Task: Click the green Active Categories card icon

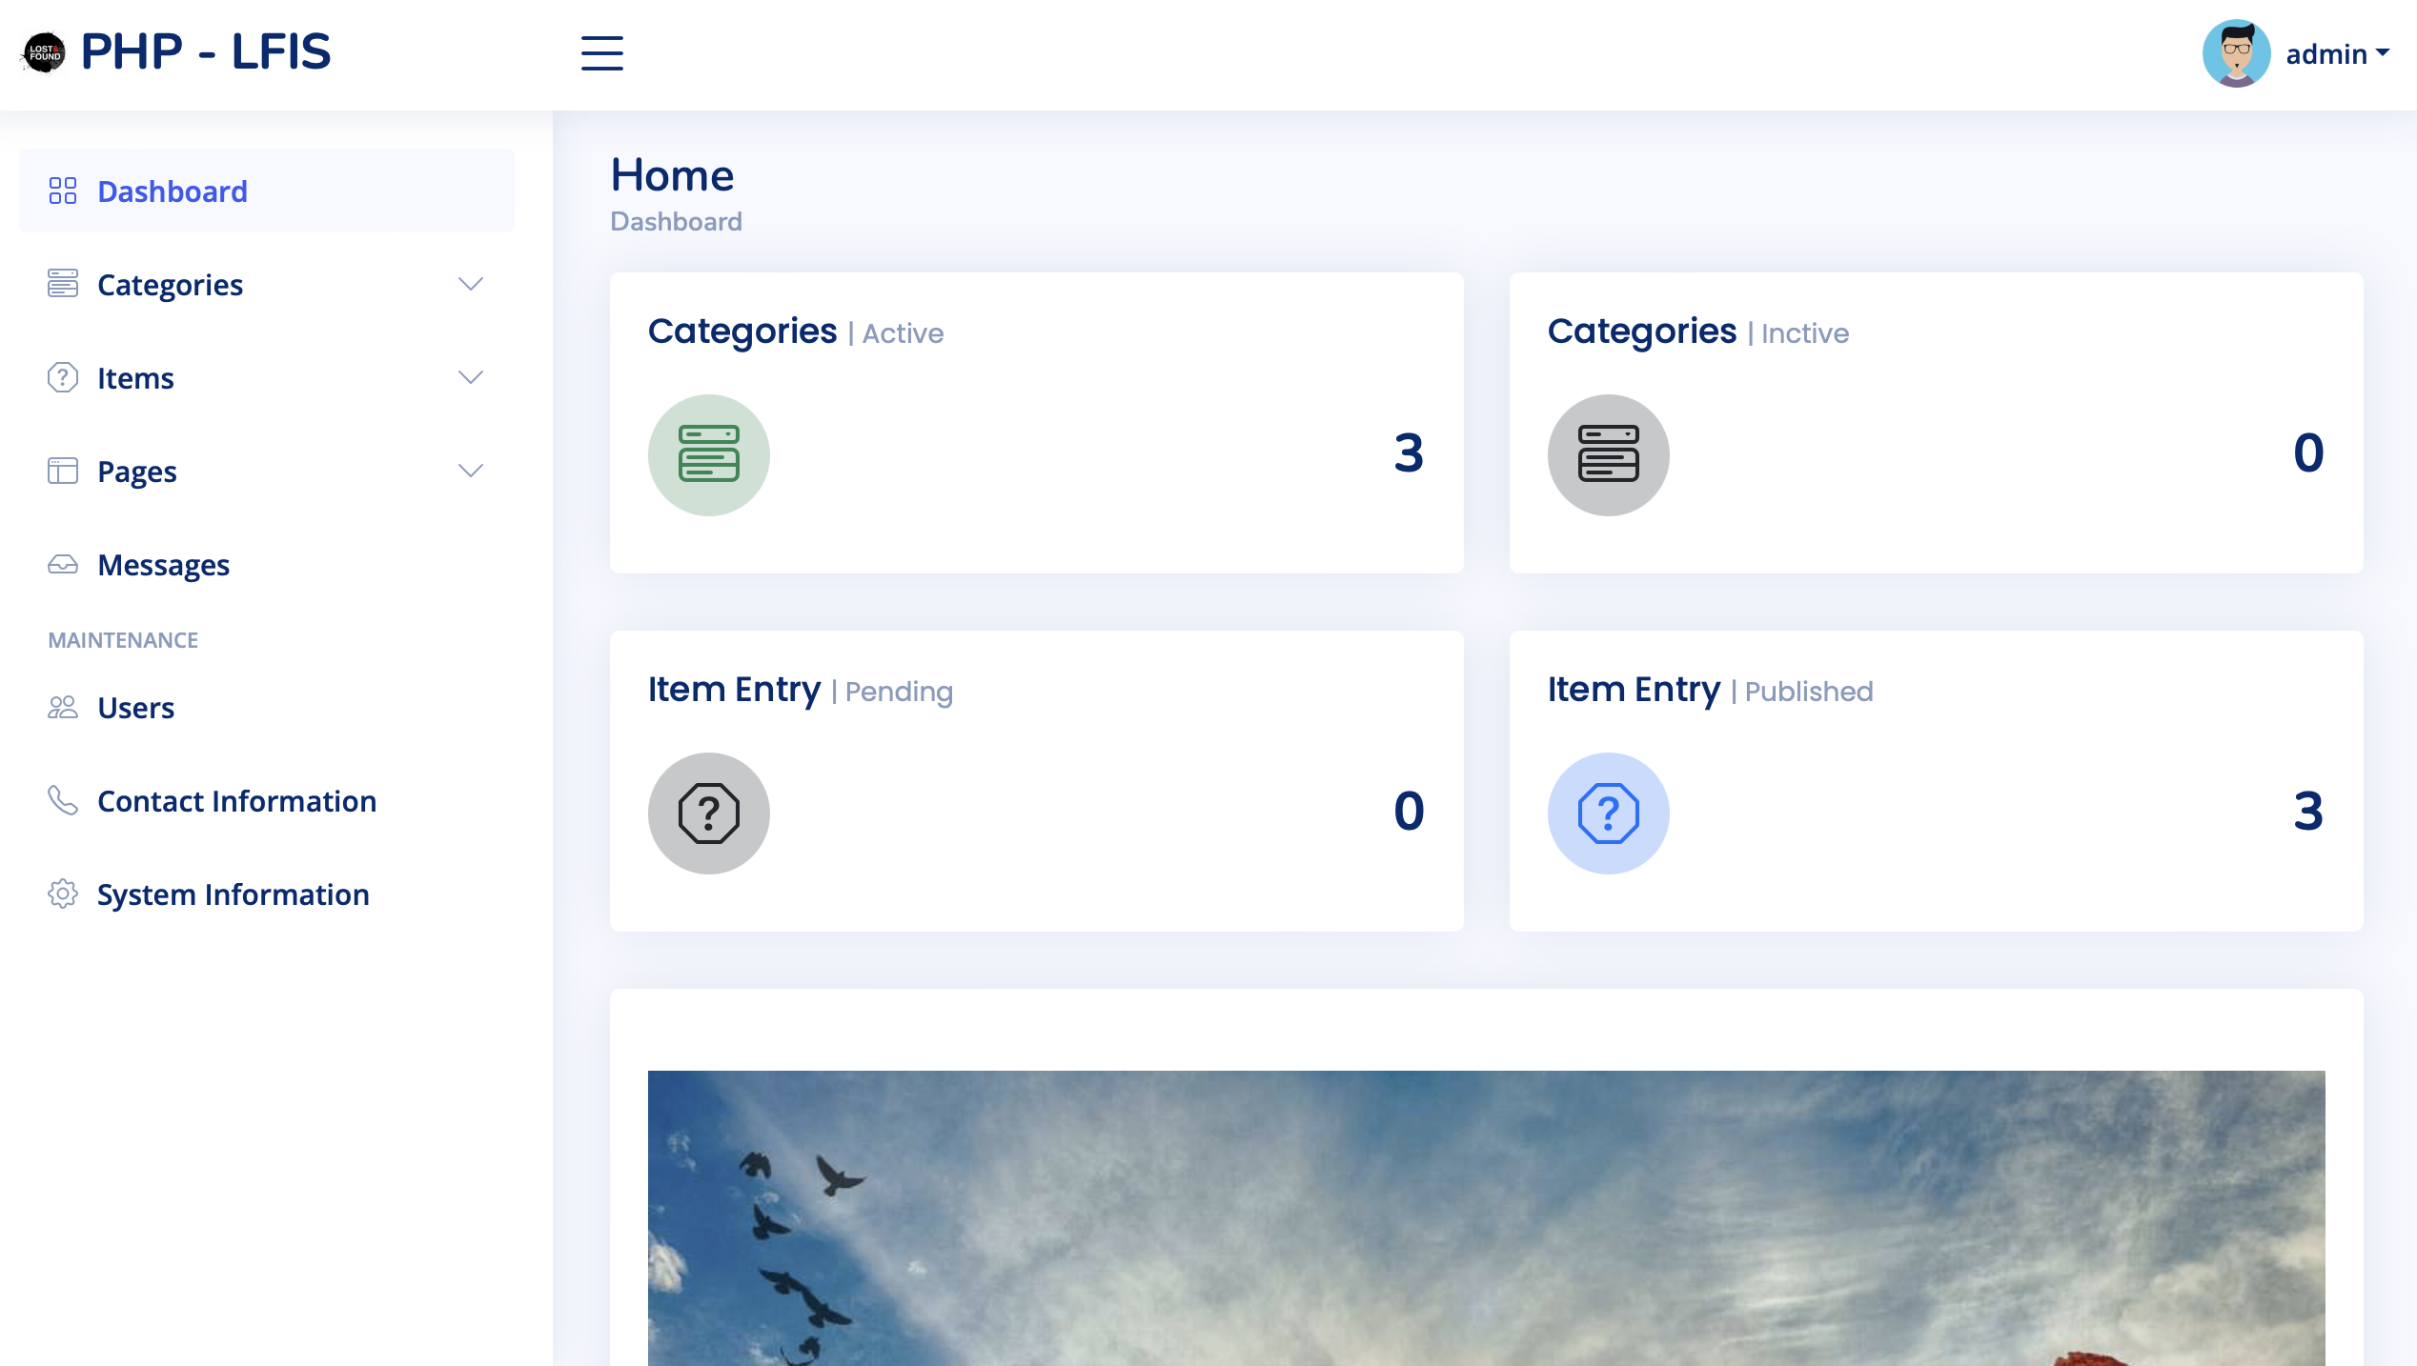Action: click(709, 454)
